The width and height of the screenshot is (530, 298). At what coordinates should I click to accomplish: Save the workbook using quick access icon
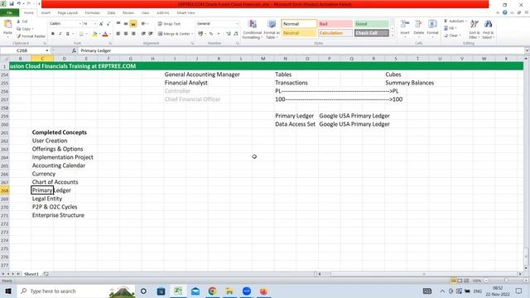coord(12,3)
